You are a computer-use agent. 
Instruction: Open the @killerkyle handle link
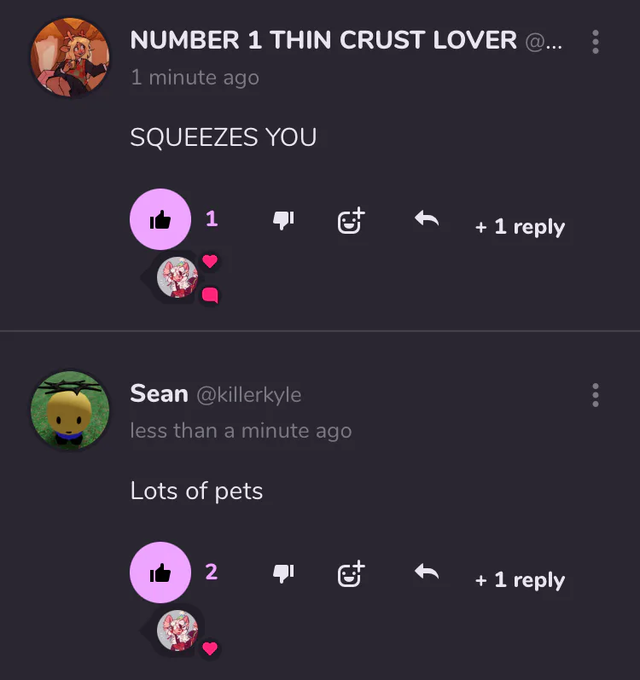[x=249, y=395]
